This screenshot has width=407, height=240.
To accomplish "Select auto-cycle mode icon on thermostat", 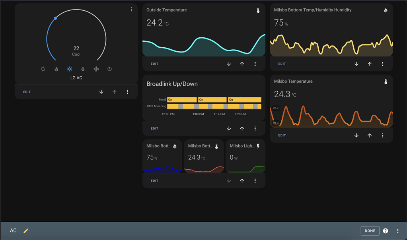I will click(43, 69).
